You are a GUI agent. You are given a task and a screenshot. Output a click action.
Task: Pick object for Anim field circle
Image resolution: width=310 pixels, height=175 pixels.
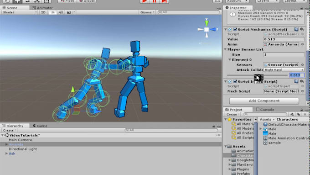click(x=303, y=44)
